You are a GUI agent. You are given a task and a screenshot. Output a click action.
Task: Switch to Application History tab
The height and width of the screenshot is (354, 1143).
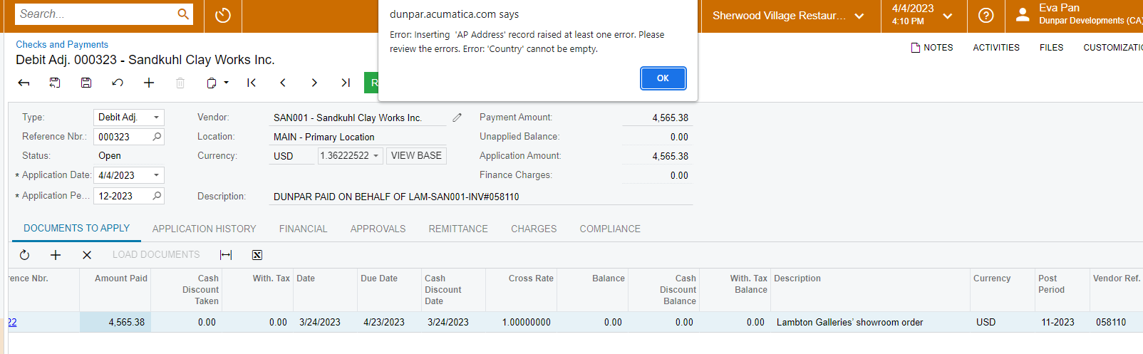(x=204, y=229)
